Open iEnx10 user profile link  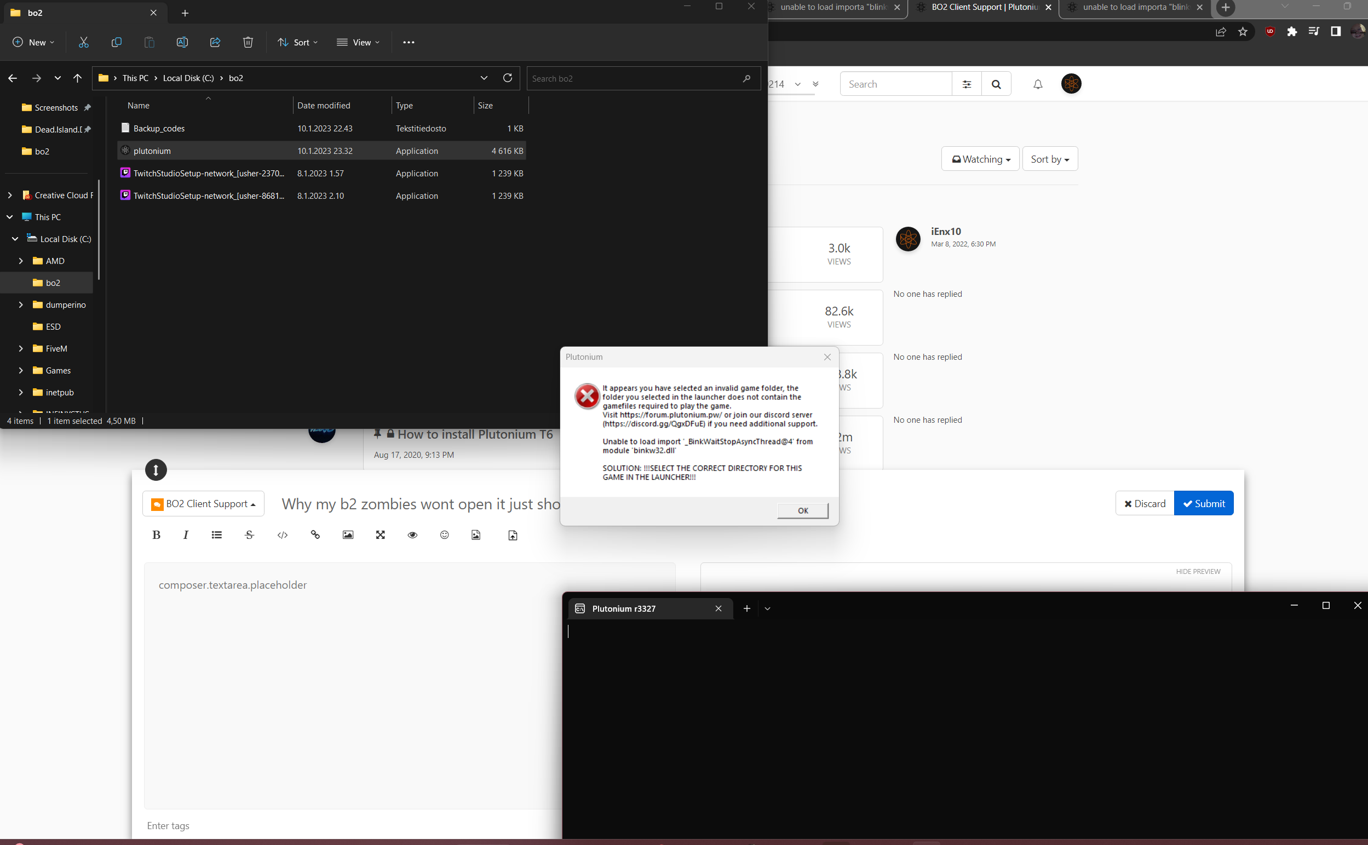tap(946, 231)
